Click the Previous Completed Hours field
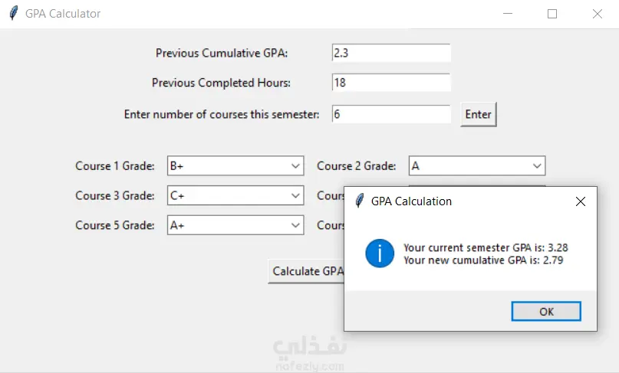This screenshot has height=373, width=619. tap(390, 83)
